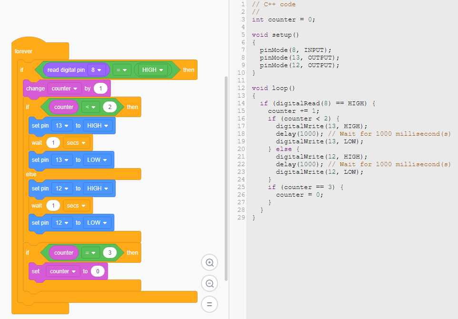This screenshot has height=319, width=458.
Task: Reset workspace zoom with the equals icon
Action: (x=209, y=304)
